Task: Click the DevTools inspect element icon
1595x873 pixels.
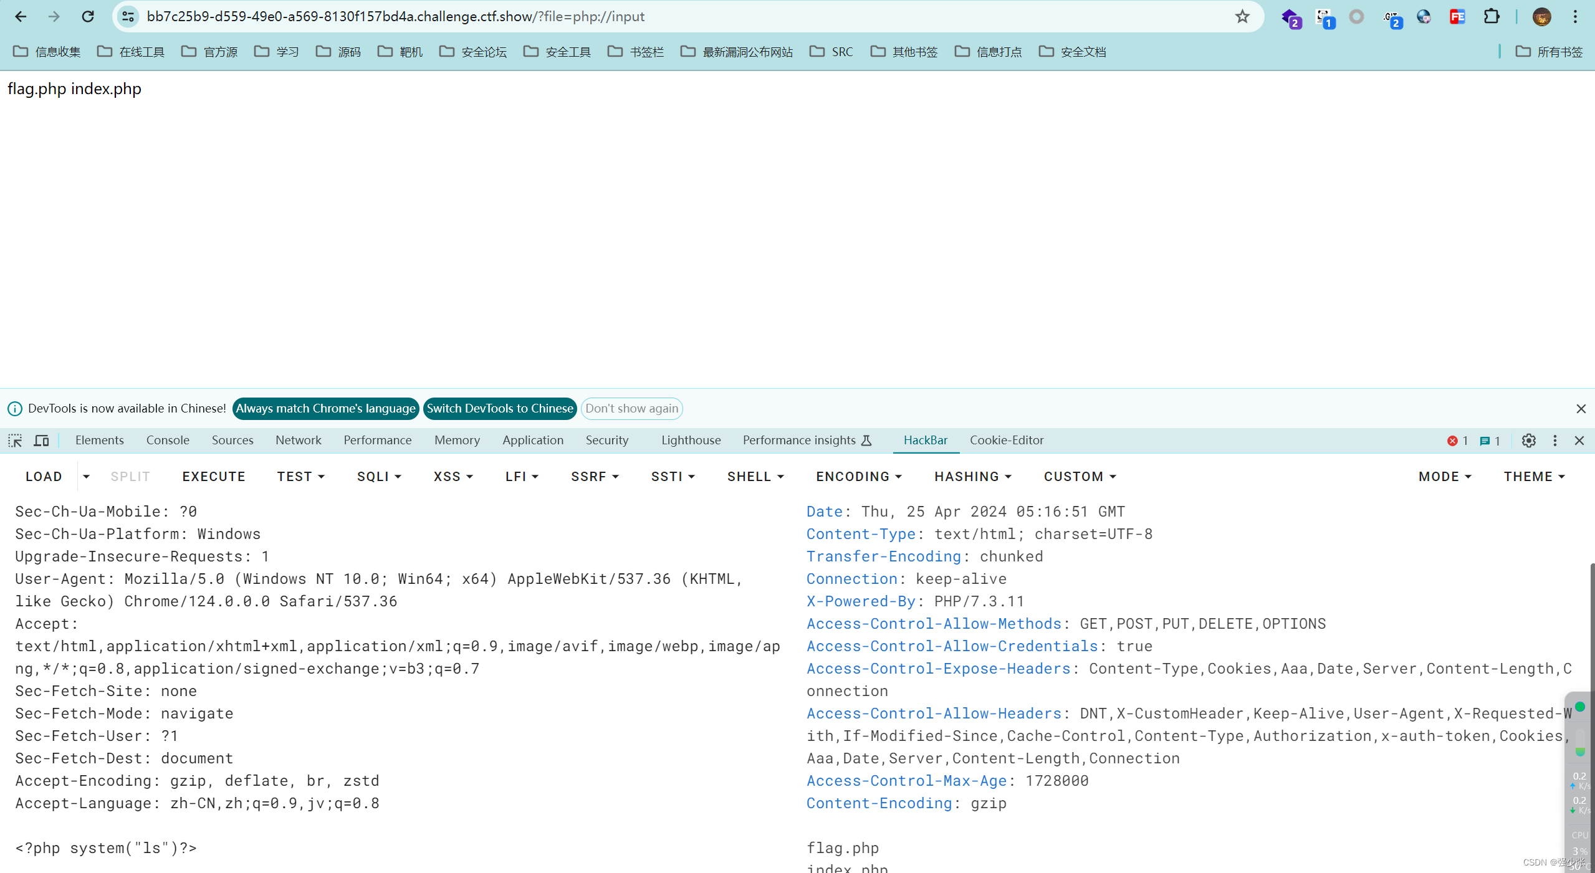Action: click(15, 441)
